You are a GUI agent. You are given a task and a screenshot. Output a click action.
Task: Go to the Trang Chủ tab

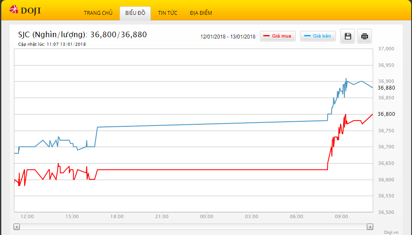tap(98, 13)
